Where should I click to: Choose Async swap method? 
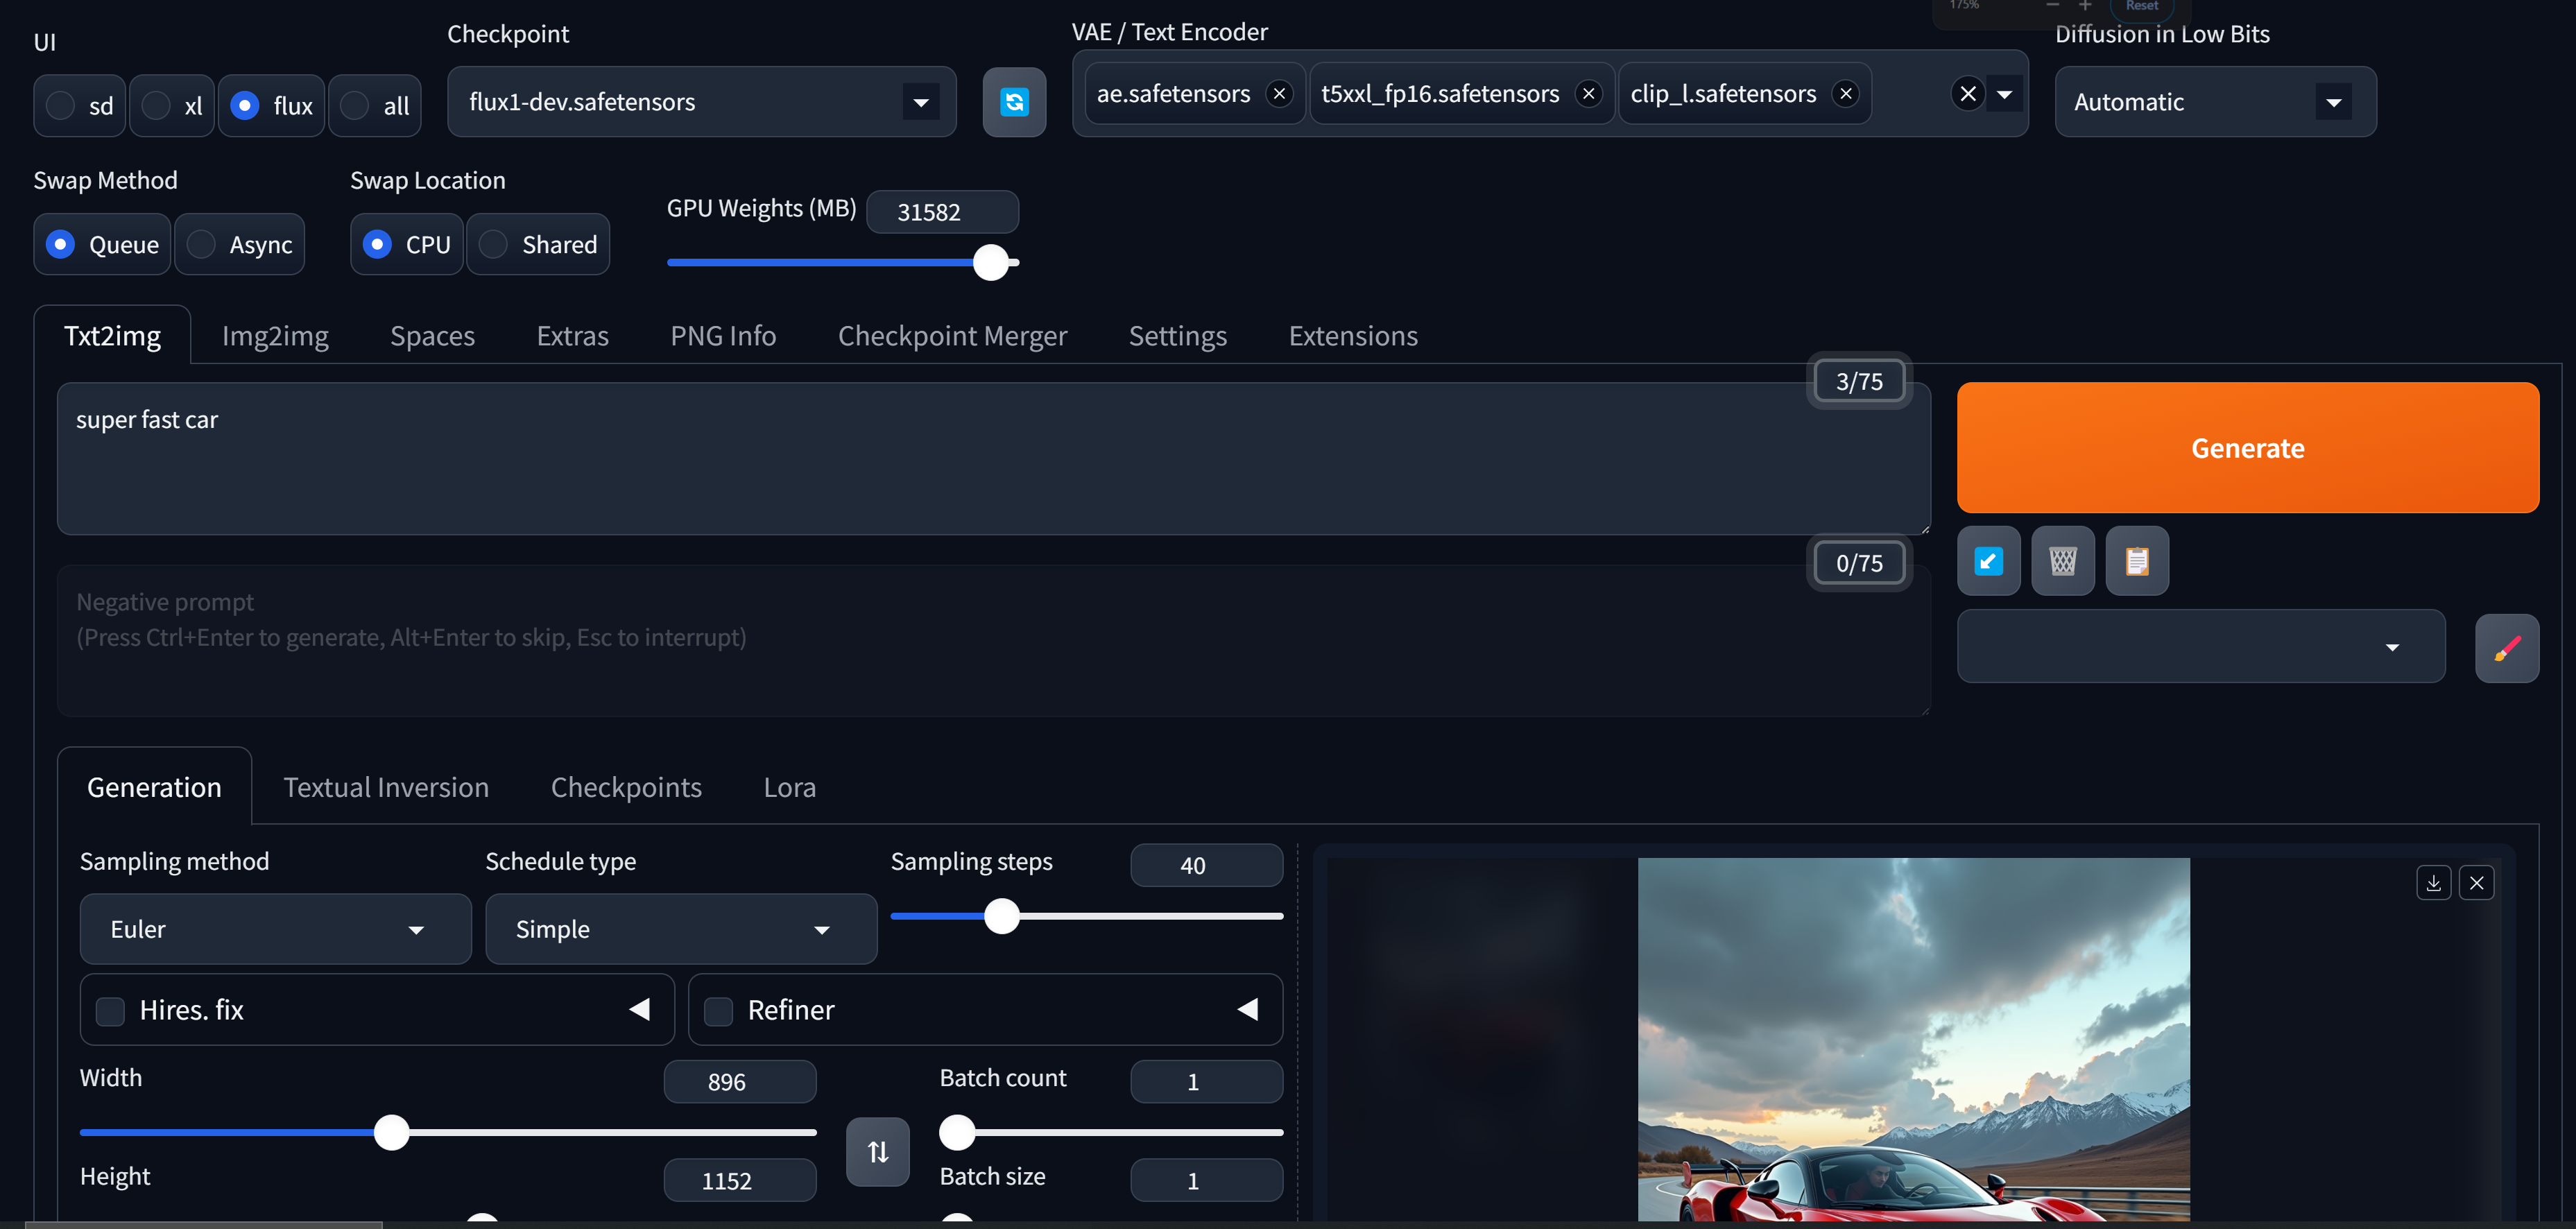coord(202,245)
